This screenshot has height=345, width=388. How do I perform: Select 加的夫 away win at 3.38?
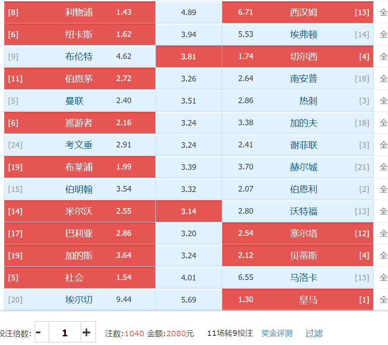tap(298, 123)
